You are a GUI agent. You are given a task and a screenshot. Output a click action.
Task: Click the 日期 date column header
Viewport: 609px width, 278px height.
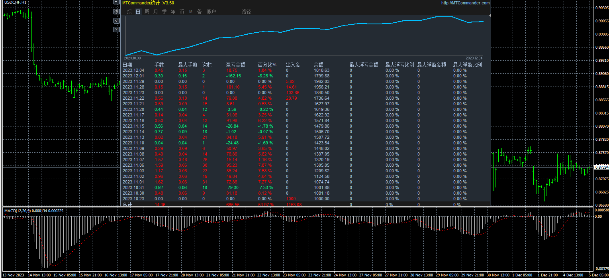(127, 65)
